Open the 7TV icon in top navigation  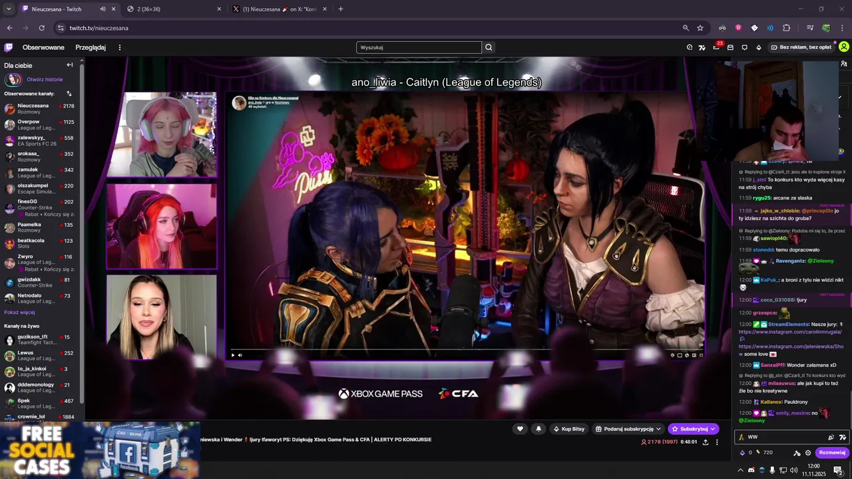[702, 47]
